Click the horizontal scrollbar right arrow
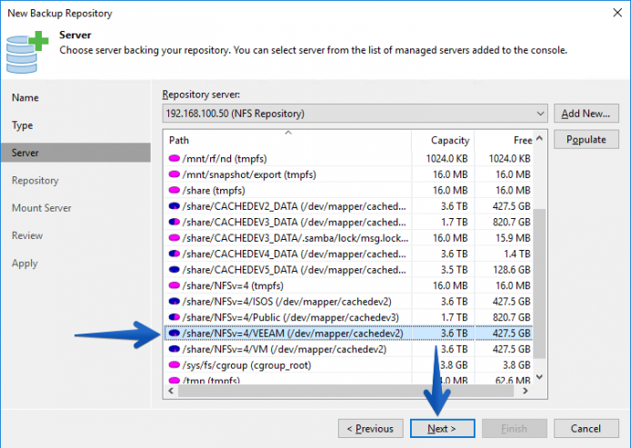 [x=526, y=391]
